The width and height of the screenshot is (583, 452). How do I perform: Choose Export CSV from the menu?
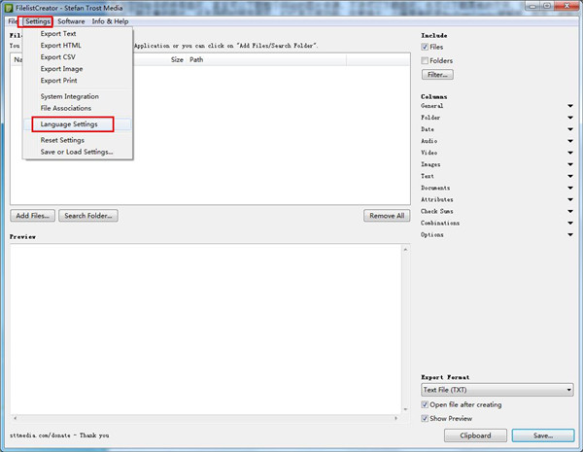(x=57, y=57)
